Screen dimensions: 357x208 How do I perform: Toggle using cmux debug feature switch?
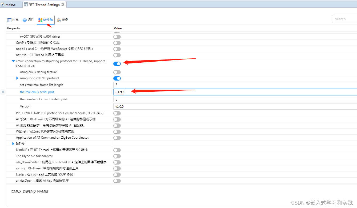pyautogui.click(x=117, y=72)
